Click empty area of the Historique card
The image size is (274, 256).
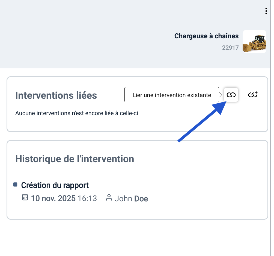pyautogui.click(x=205, y=186)
